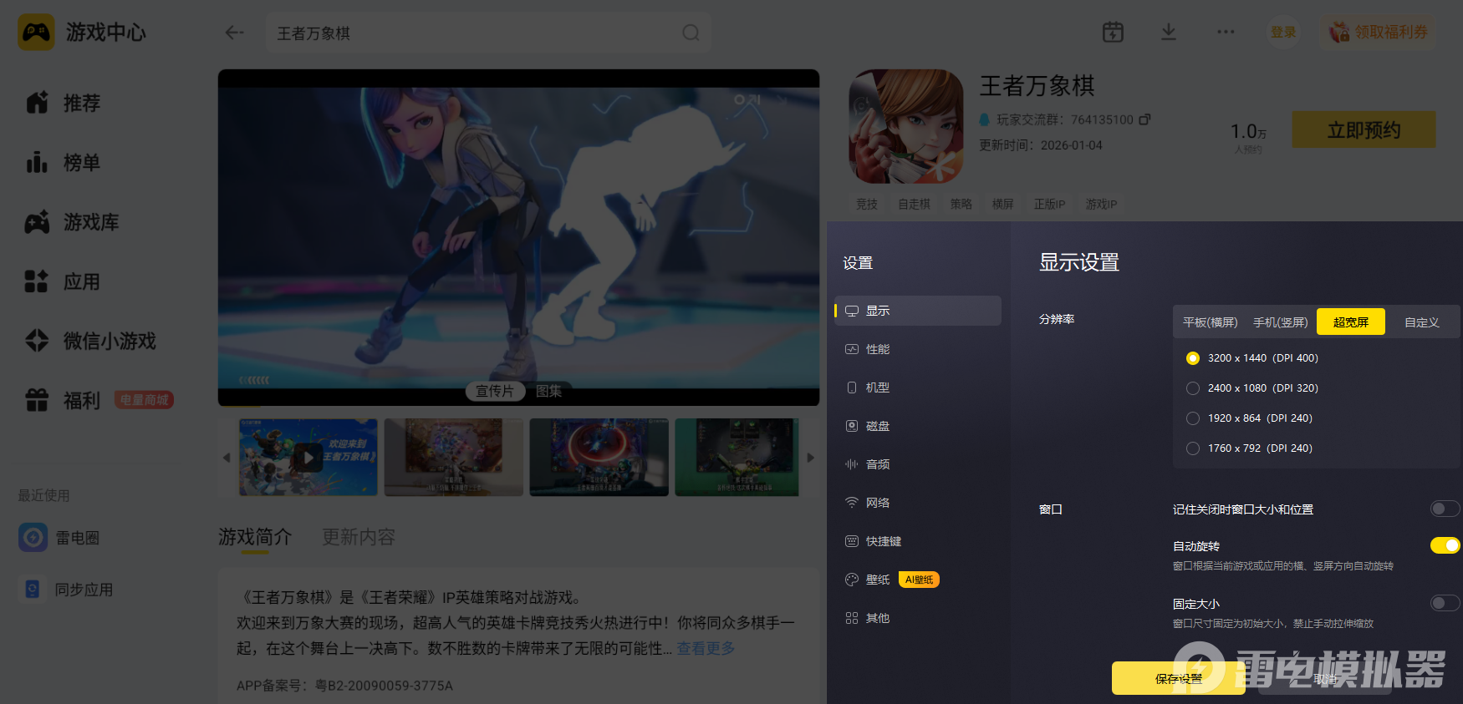Open 其他 other settings
Image resolution: width=1463 pixels, height=704 pixels.
click(x=918, y=618)
